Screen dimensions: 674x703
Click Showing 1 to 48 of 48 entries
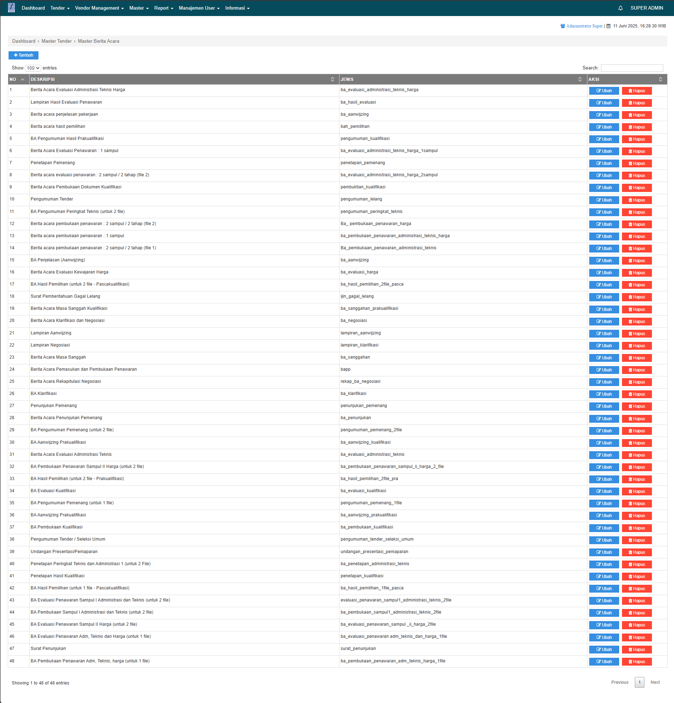click(x=41, y=683)
